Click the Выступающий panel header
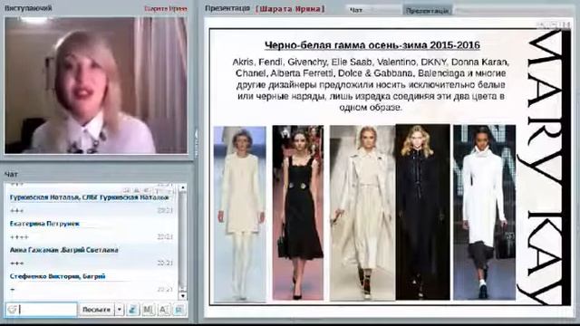Image resolution: width=580 pixels, height=326 pixels. (28, 8)
